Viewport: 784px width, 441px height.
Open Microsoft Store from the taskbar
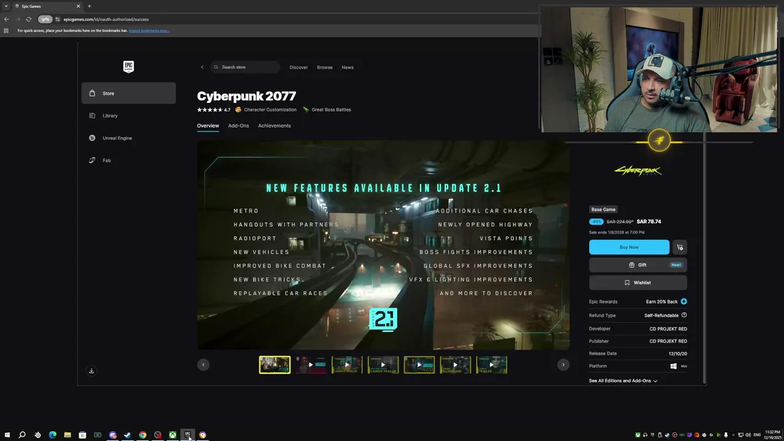click(x=83, y=435)
